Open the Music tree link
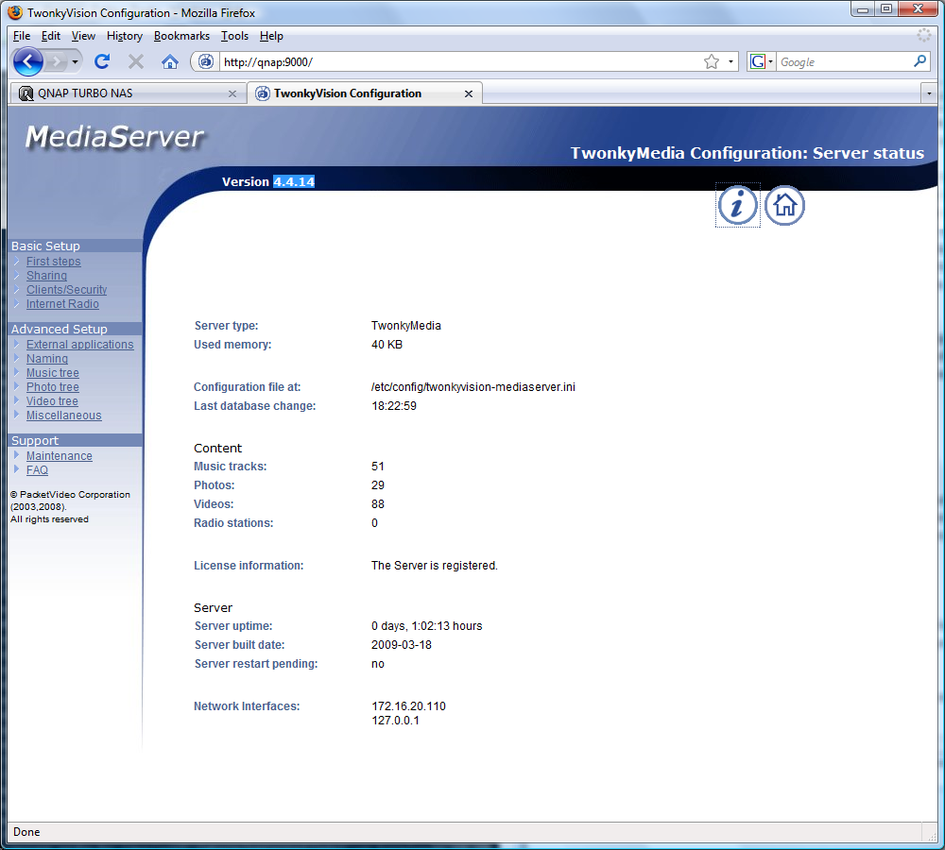The width and height of the screenshot is (945, 850). tap(52, 373)
